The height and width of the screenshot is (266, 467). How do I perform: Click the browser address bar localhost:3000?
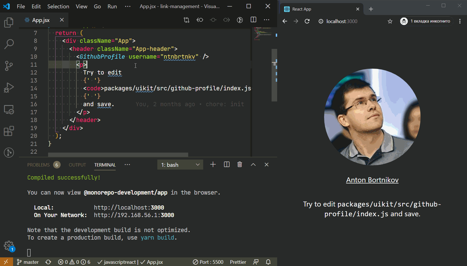point(342,21)
